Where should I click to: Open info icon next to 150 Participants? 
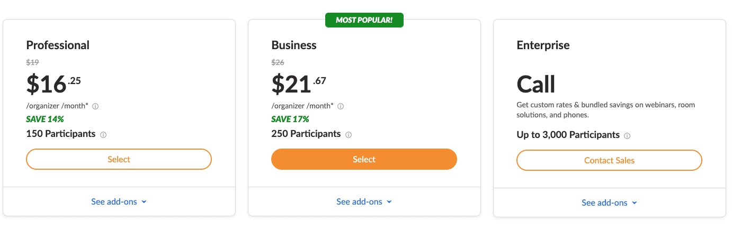[x=103, y=135]
